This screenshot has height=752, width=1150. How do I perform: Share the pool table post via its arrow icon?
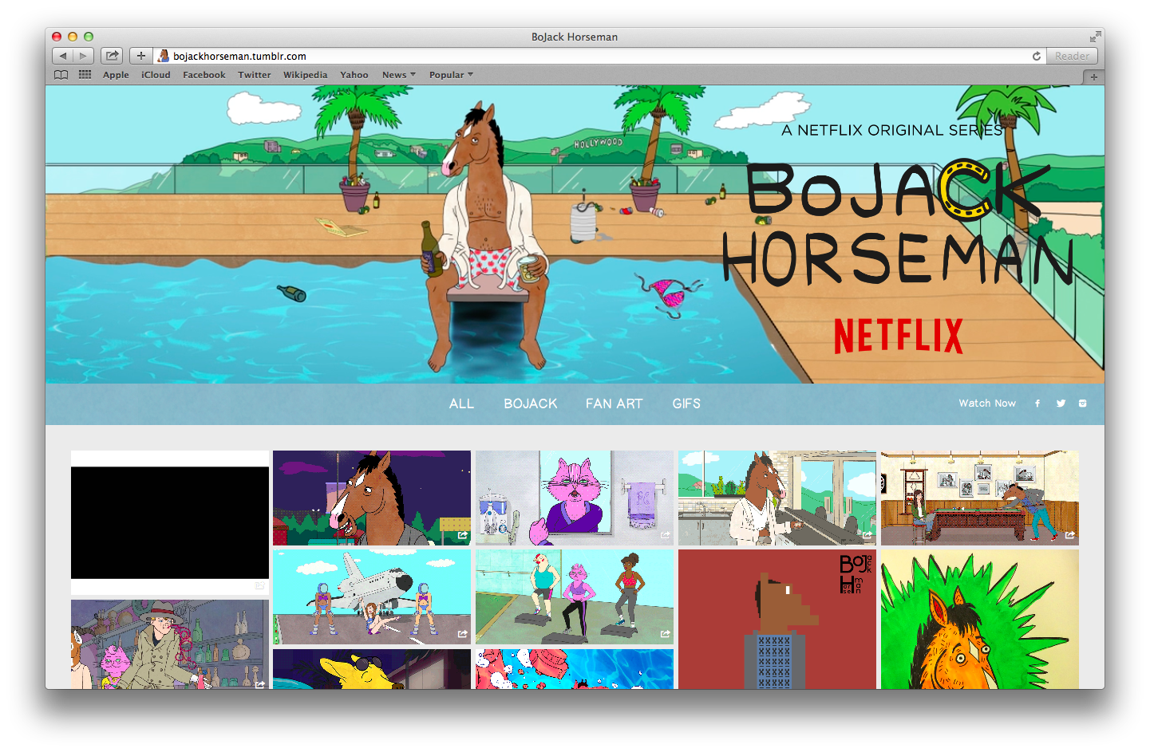tap(1070, 535)
